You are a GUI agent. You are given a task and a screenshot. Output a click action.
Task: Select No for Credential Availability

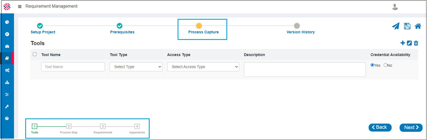(385, 65)
